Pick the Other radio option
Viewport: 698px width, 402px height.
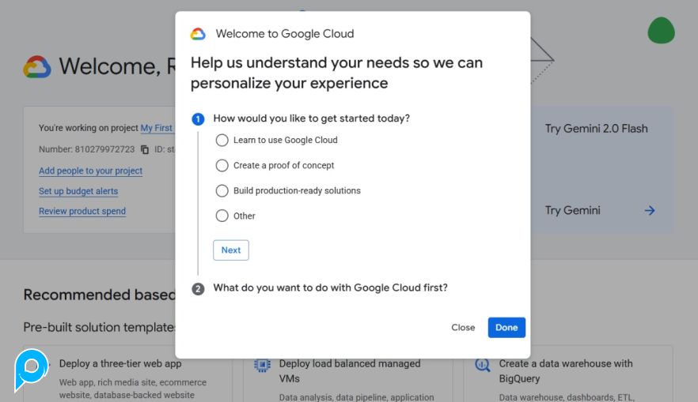coord(222,216)
